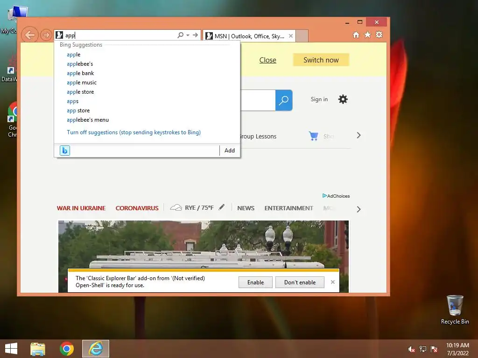The image size is (478, 358).
Task: Open Internet Explorer Tools gear icon
Action: [x=379, y=34]
